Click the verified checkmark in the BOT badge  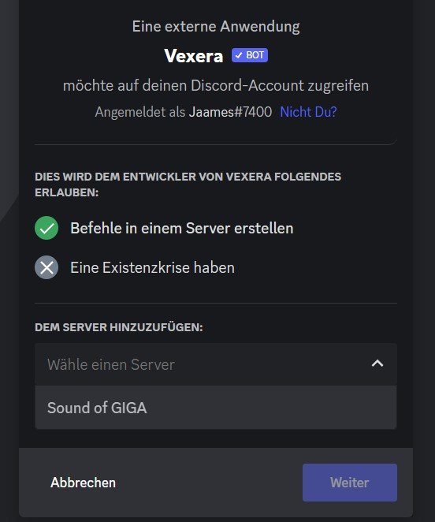point(239,55)
